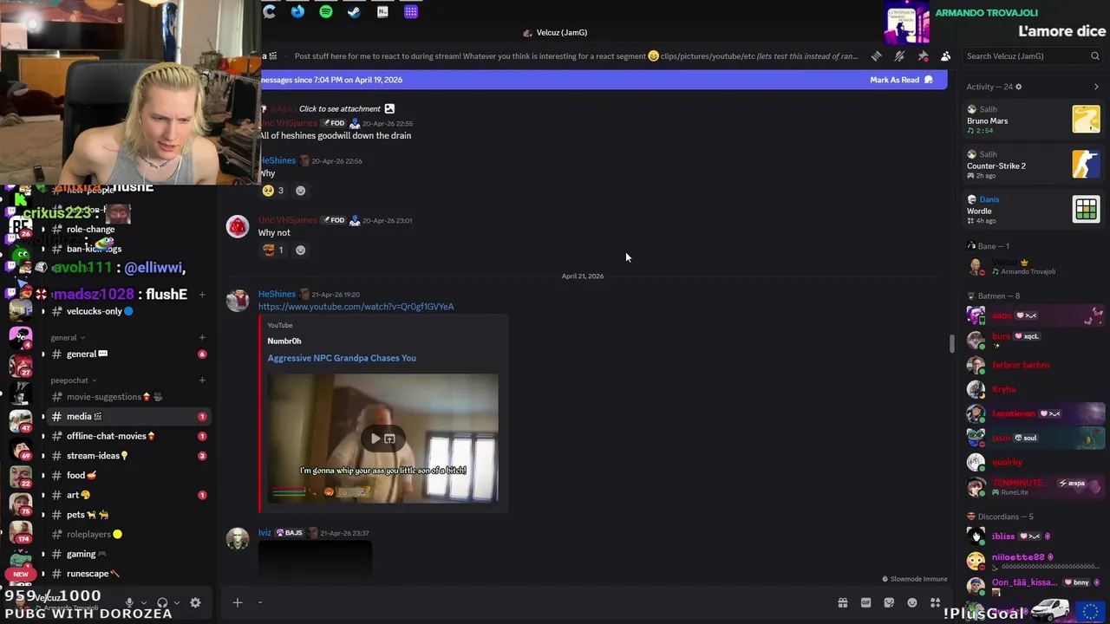Open the runescape channel
Image resolution: width=1110 pixels, height=624 pixels.
pos(127,574)
